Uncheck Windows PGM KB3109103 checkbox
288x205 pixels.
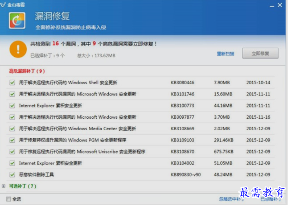click(12, 140)
